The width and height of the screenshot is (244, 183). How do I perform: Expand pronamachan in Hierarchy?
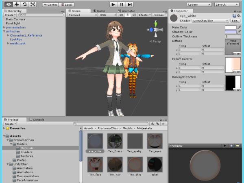(4, 27)
